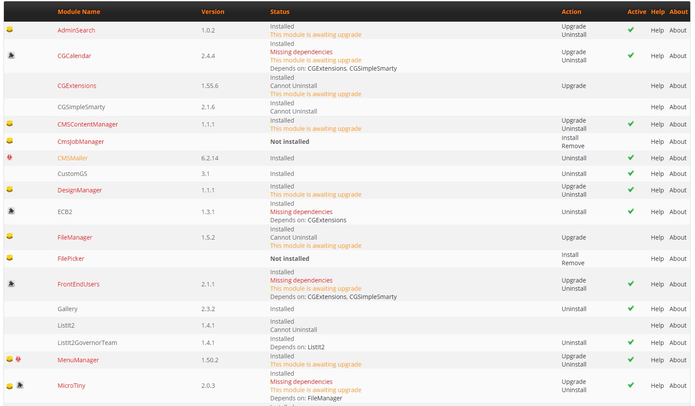The image size is (695, 406).
Task: Open the About page for CGSimpleSmarty
Action: [x=678, y=107]
